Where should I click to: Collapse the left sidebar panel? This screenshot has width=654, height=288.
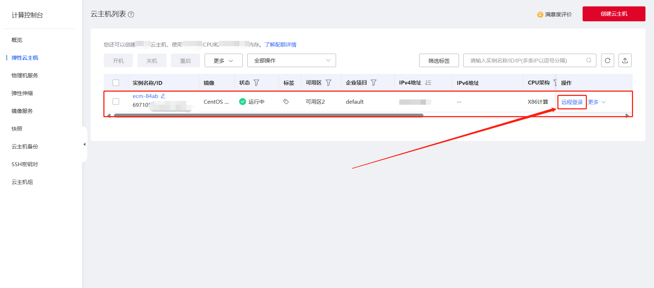[85, 144]
